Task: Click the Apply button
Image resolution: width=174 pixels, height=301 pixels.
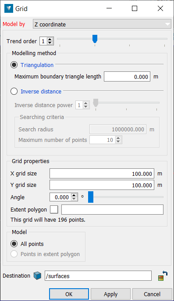Action: pos(110,294)
